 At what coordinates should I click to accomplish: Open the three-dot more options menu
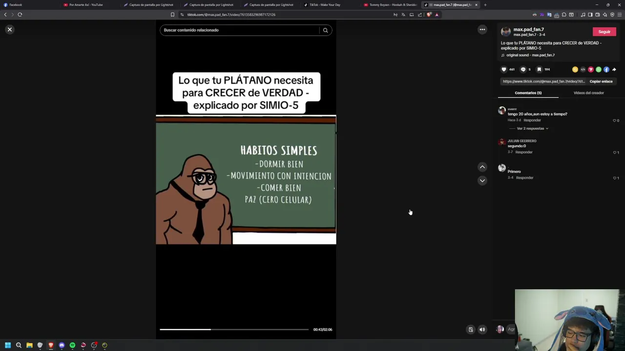(x=482, y=30)
